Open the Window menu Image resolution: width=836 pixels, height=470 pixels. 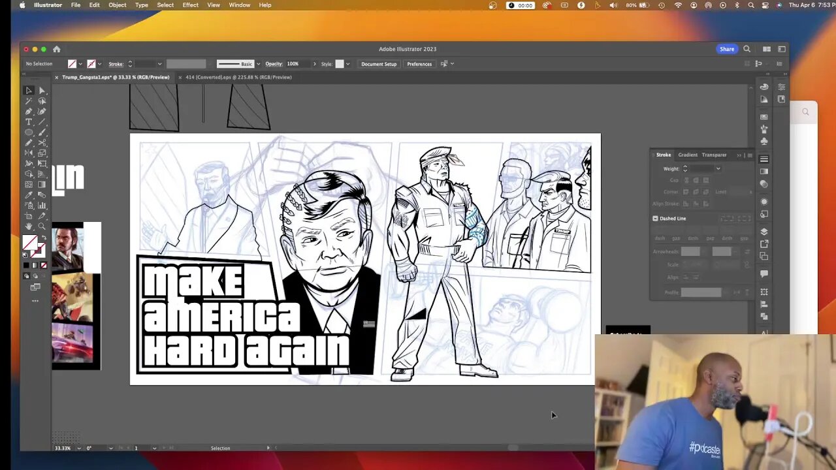tap(240, 5)
